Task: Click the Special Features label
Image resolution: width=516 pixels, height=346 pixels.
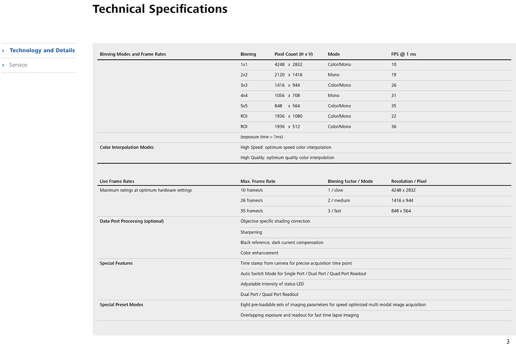Action: pos(116,263)
